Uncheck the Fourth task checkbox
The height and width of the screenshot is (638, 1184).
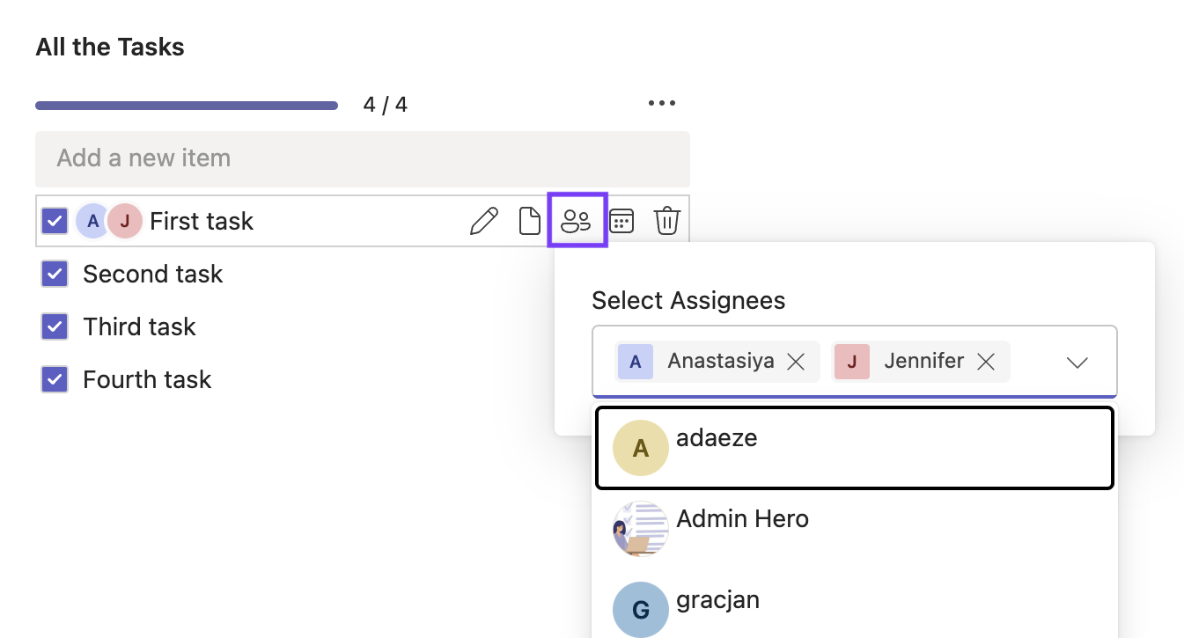point(54,379)
